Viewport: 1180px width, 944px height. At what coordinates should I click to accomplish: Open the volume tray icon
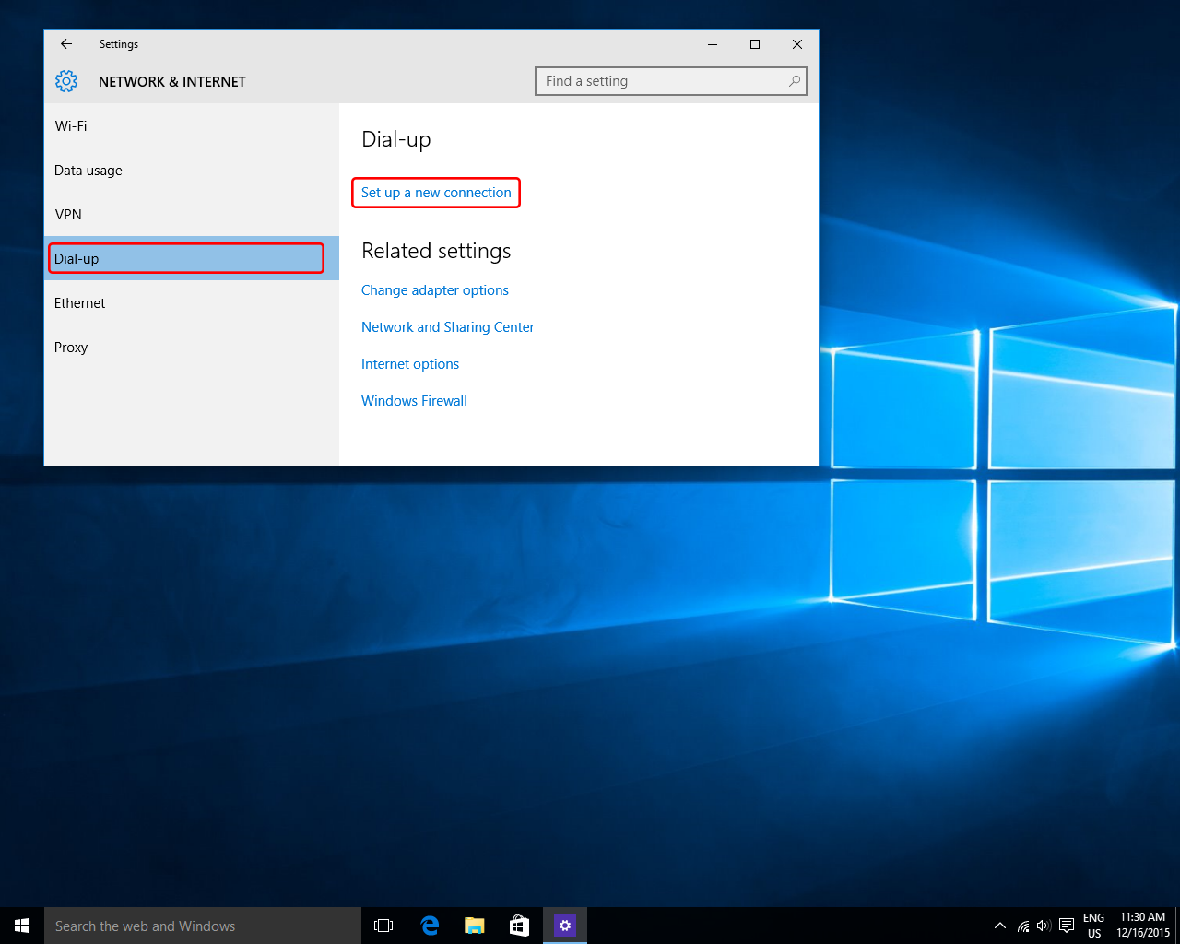(1044, 926)
